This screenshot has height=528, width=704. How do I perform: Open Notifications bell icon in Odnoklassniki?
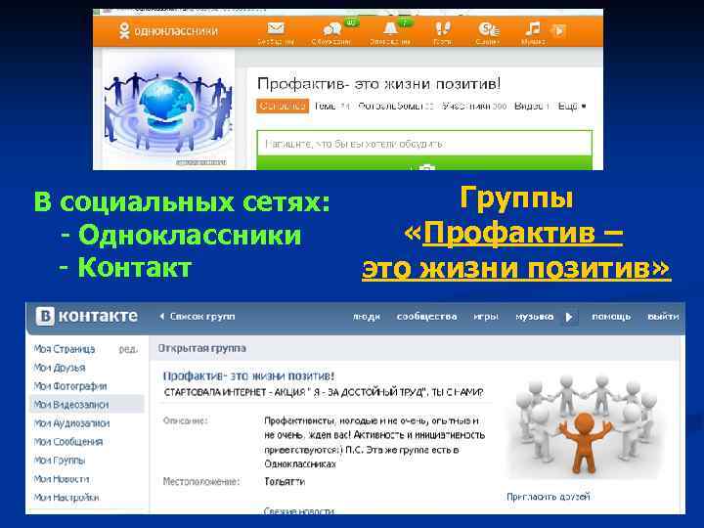390,28
